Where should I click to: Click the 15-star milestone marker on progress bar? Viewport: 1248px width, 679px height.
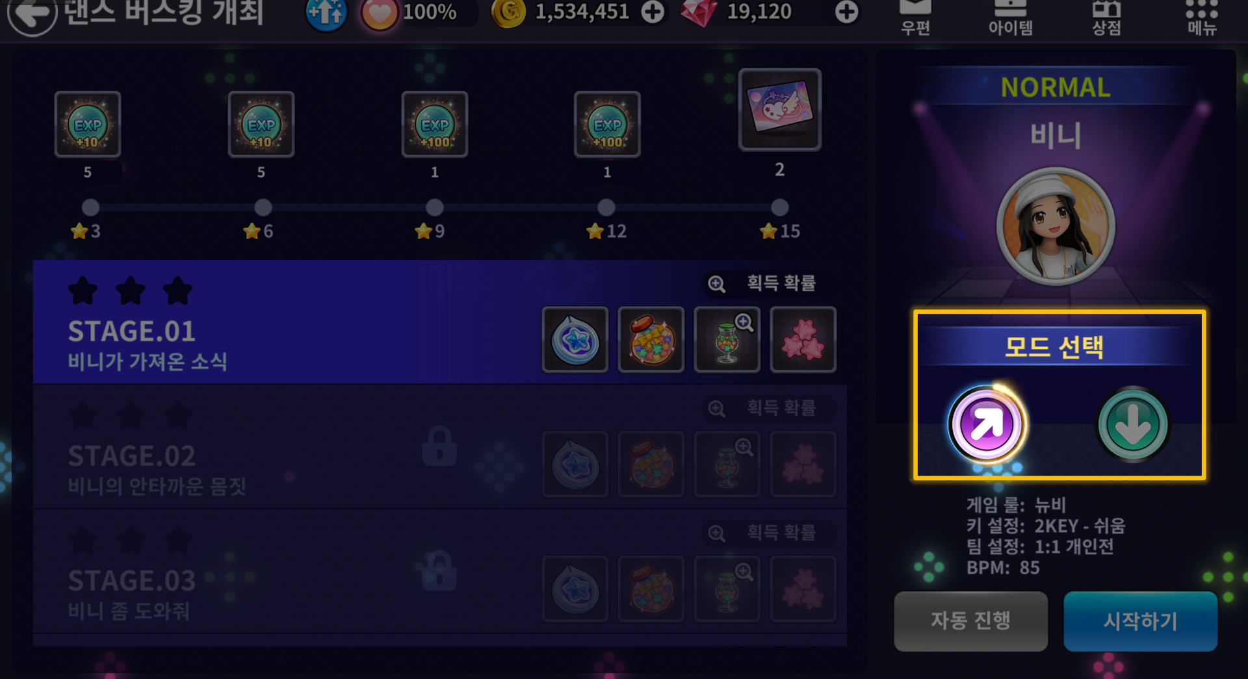(x=779, y=208)
